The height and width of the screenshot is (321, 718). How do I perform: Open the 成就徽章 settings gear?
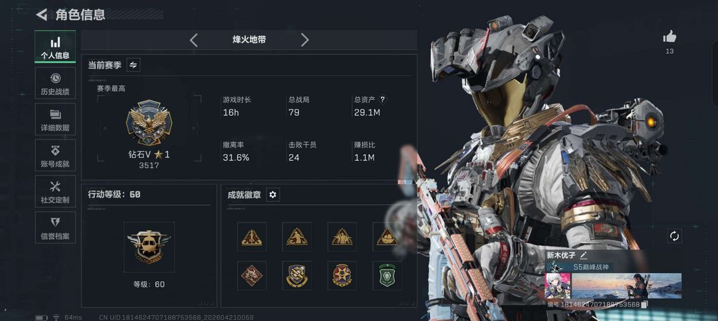[x=273, y=195]
